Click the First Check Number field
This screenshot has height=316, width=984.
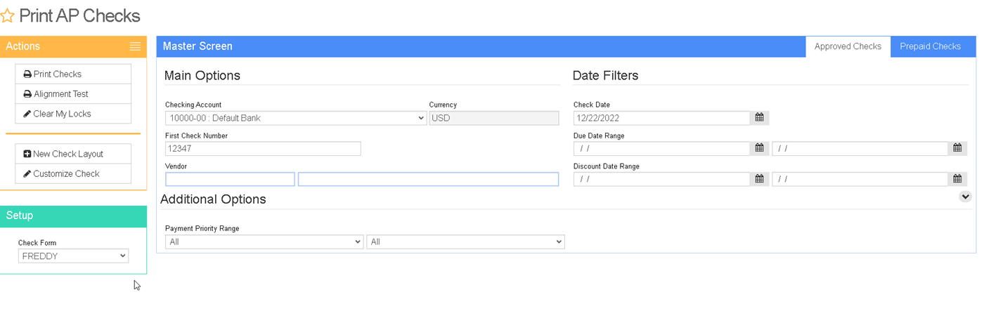pos(263,149)
